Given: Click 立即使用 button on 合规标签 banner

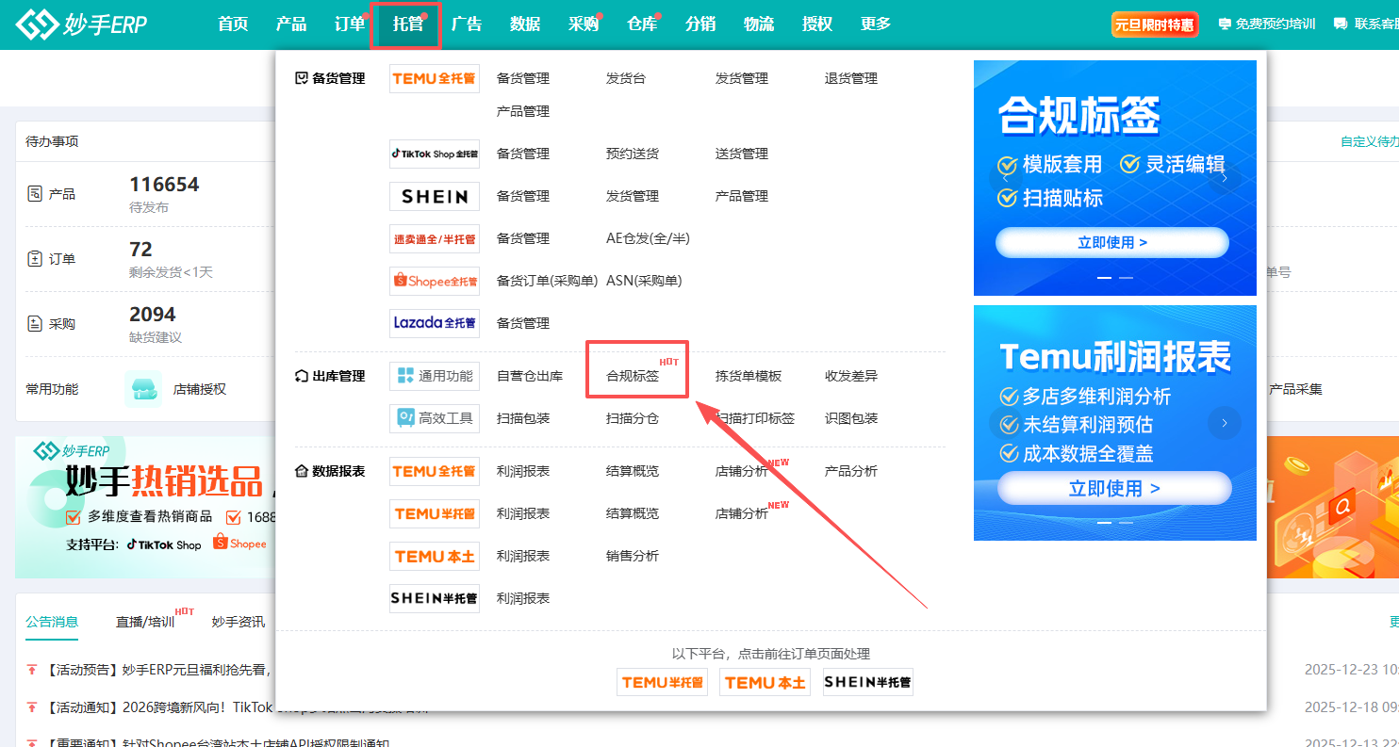Looking at the screenshot, I should [x=1112, y=242].
